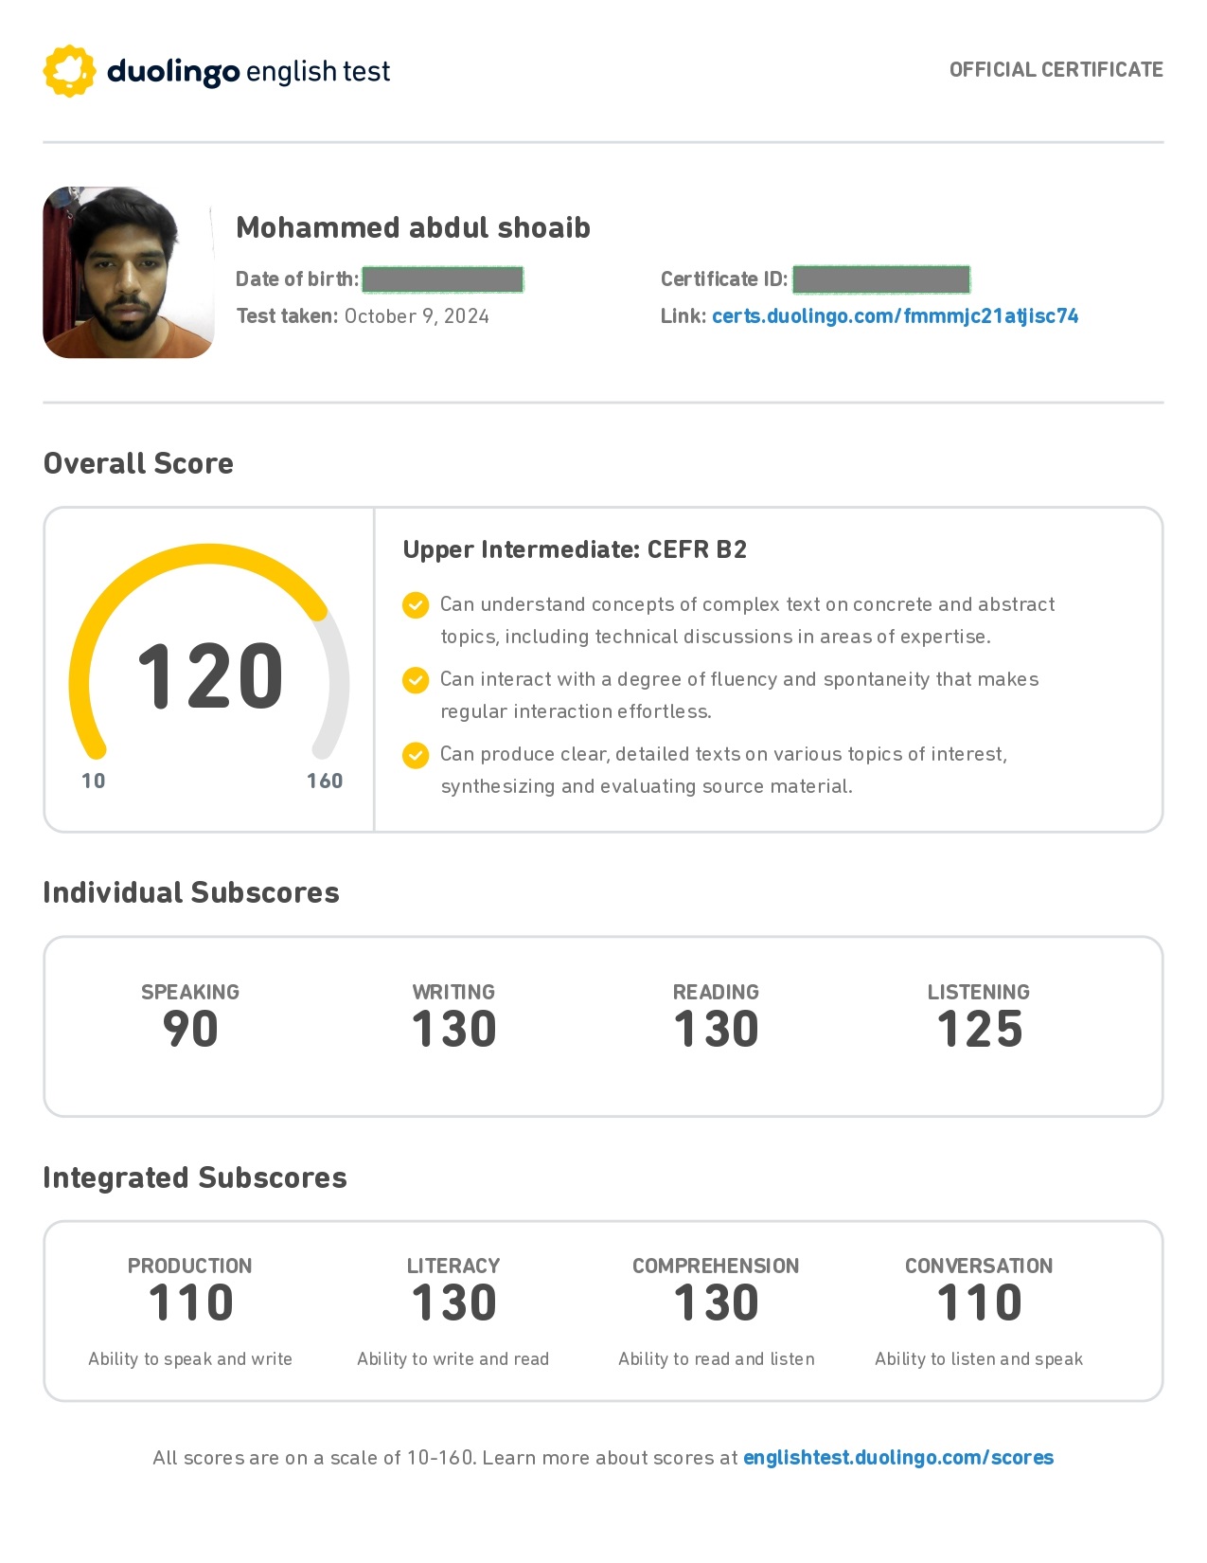The height and width of the screenshot is (1563, 1207).
Task: Click the Duolingo owl logo icon
Action: [x=69, y=71]
